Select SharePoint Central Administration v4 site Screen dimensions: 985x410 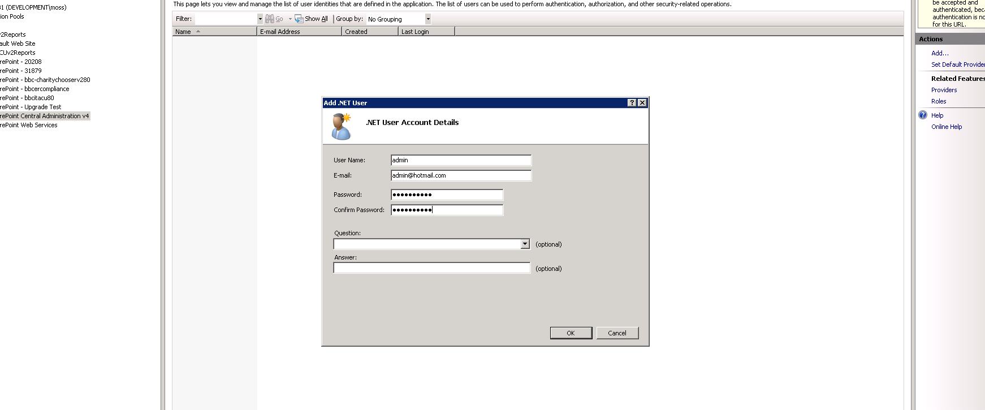[45, 116]
